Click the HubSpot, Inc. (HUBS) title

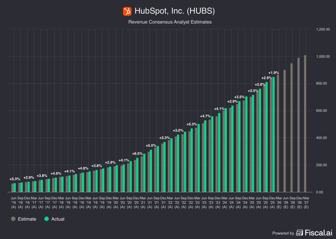tap(175, 11)
